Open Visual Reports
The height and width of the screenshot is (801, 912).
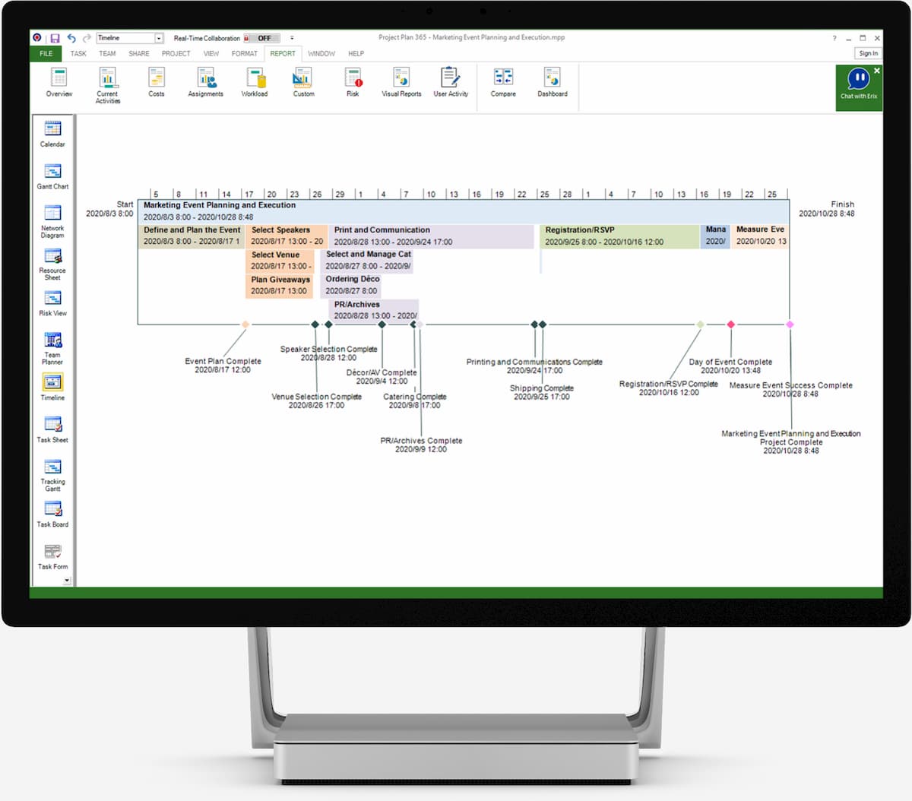click(401, 83)
